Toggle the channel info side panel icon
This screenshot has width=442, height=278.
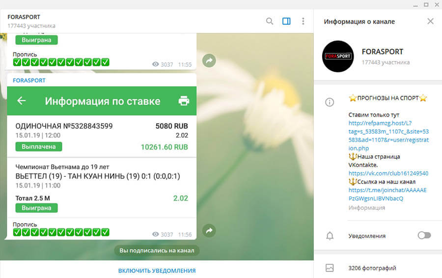[x=286, y=21]
